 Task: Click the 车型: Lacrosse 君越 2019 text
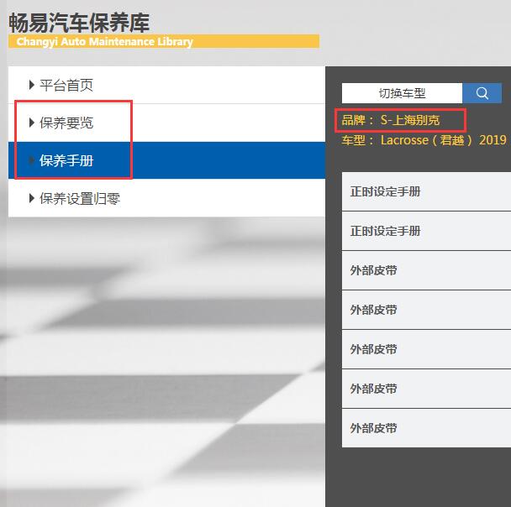point(424,140)
